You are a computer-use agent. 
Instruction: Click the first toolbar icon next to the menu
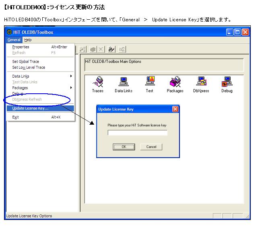[83, 49]
